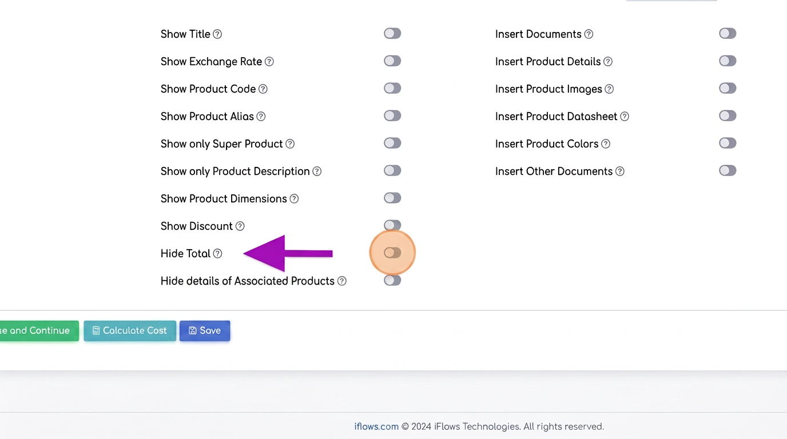787x439 pixels.
Task: Click help icon next to Hide details of Associated Products
Action: (x=342, y=281)
